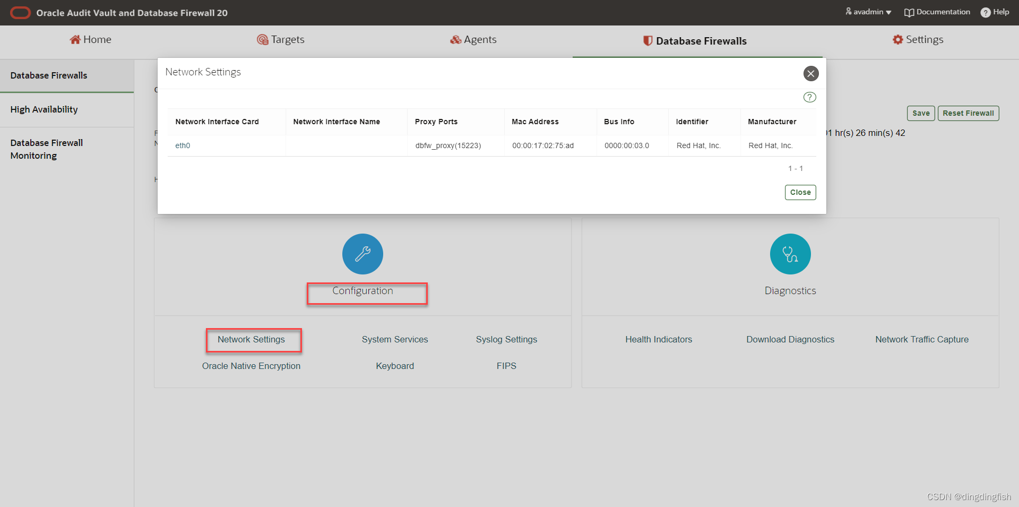Open the Syslog Settings link
Screen dimensions: 1019x507
point(506,339)
